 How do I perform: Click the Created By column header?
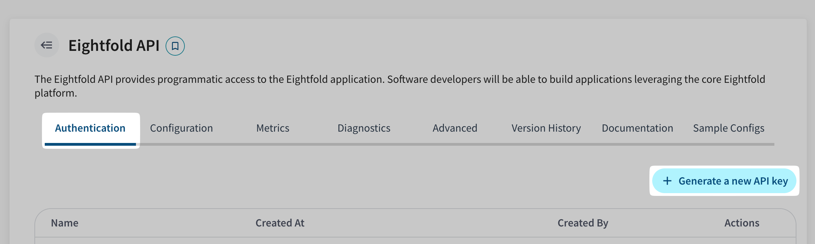click(583, 223)
